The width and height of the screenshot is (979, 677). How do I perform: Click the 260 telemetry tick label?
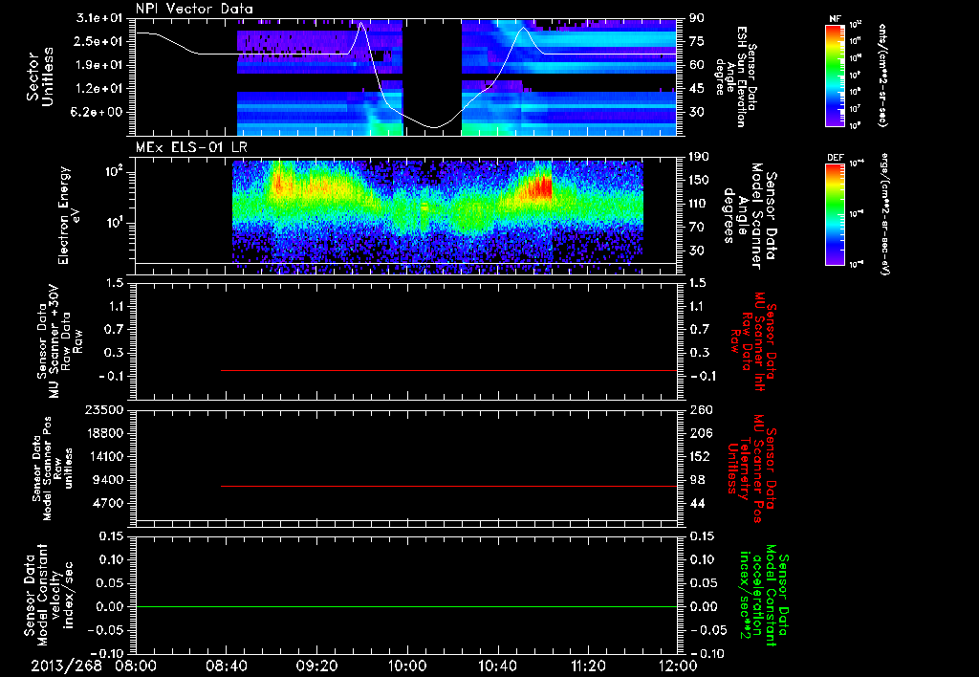tap(700, 410)
